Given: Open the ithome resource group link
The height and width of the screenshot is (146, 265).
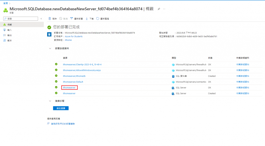Looking at the screenshot, I should click(x=68, y=40).
